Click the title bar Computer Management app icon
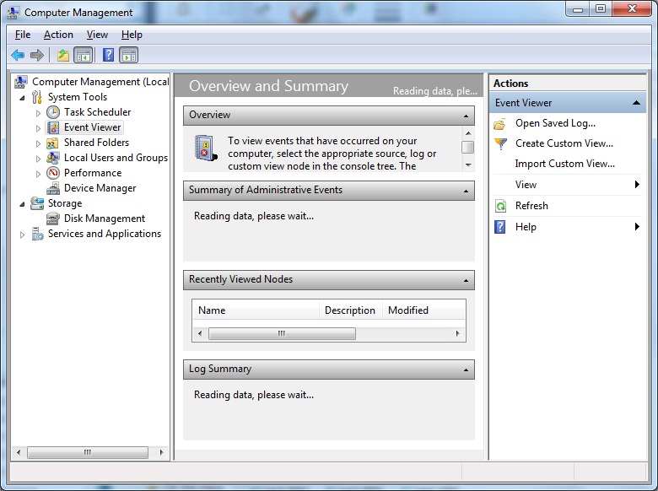This screenshot has width=658, height=491. 13,13
